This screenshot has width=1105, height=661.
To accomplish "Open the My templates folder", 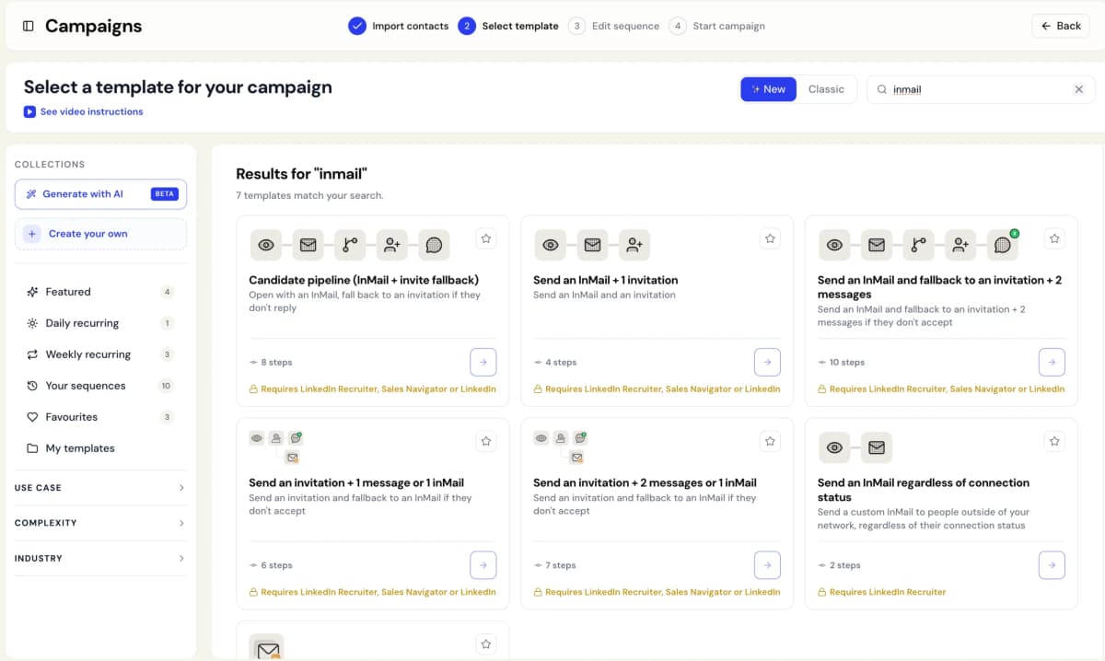I will point(100,448).
